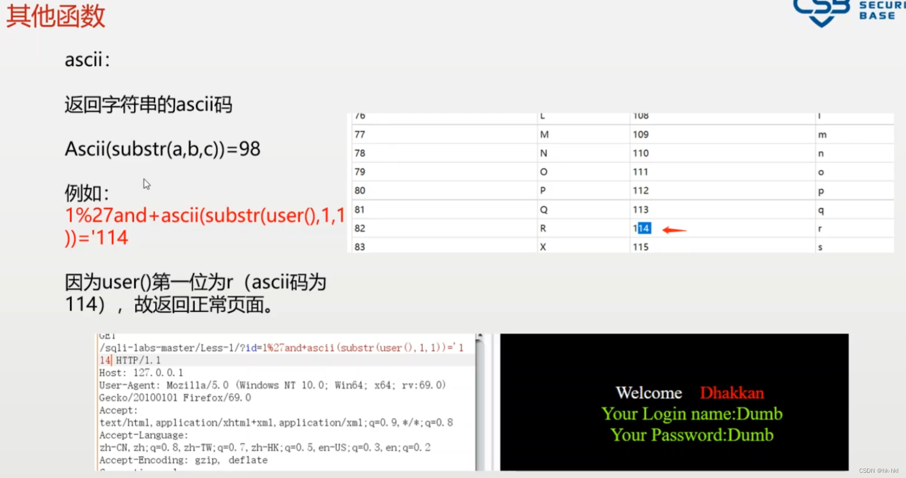This screenshot has height=478, width=906.
Task: Click the Accept-Language: header label
Action: point(144,435)
